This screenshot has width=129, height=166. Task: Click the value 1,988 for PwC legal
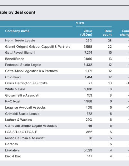click(x=88, y=101)
